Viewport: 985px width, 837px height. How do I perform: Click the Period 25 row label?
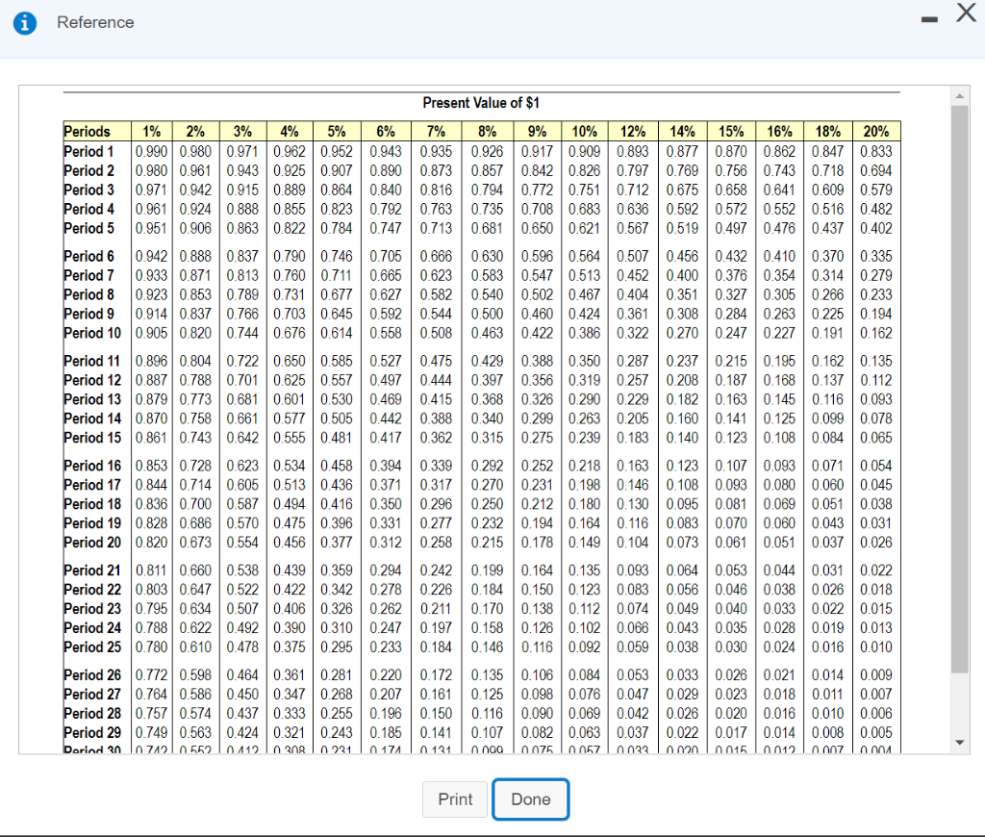click(x=92, y=647)
